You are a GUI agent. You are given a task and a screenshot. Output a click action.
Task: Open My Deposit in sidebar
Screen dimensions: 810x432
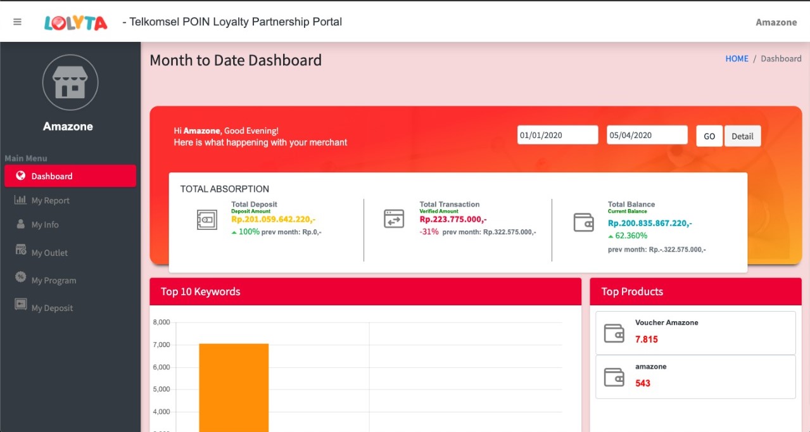70,308
